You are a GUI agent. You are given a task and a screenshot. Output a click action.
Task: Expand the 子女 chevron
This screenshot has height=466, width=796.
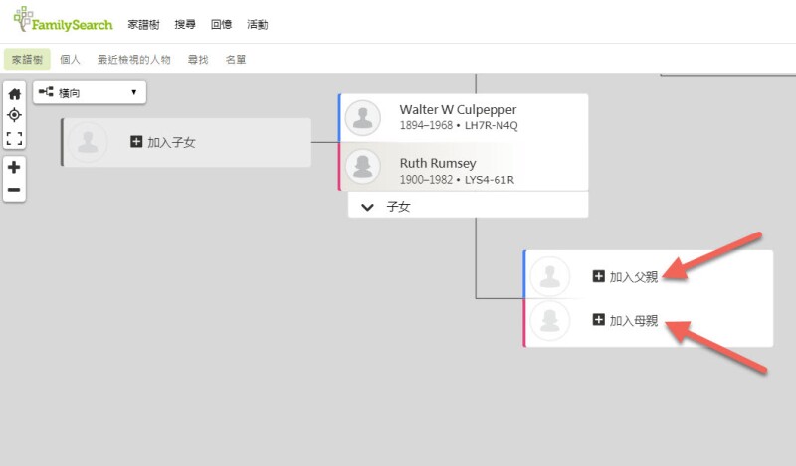click(x=367, y=207)
